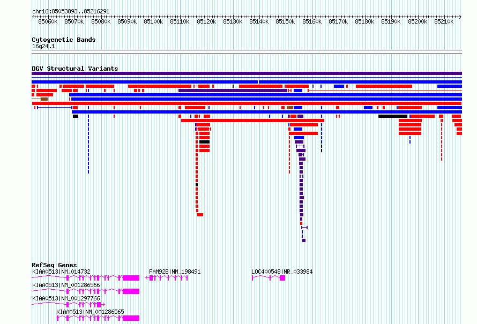Open the DGV Structural Variants track title

coord(75,69)
